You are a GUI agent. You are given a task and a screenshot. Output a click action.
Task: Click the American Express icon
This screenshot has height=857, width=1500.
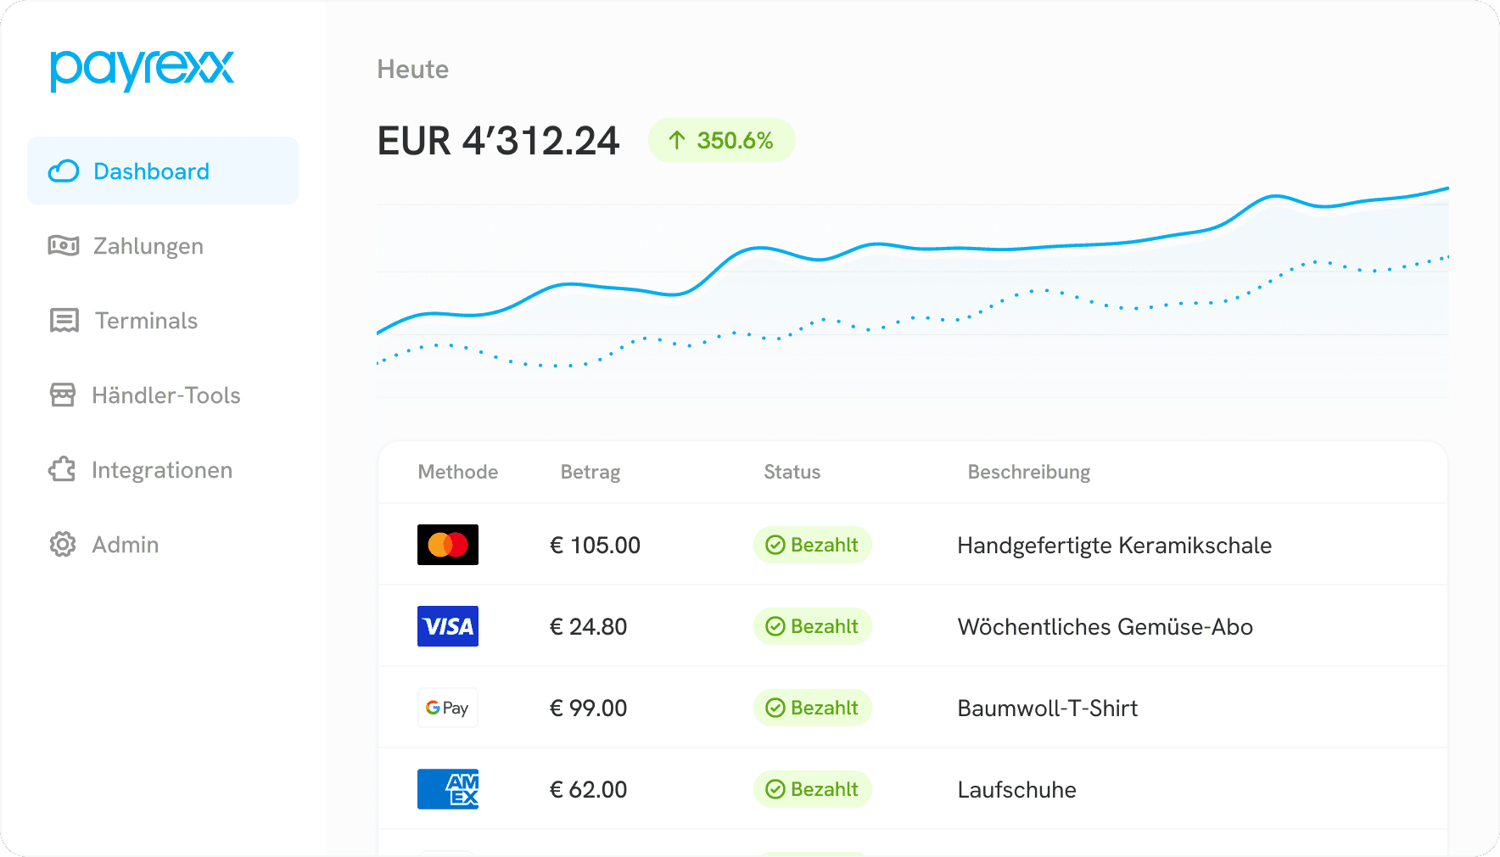[448, 789]
